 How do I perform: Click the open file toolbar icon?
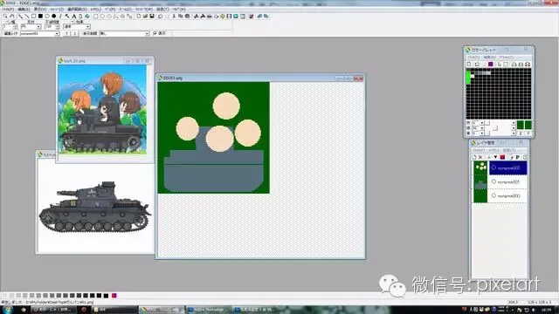tap(146, 17)
